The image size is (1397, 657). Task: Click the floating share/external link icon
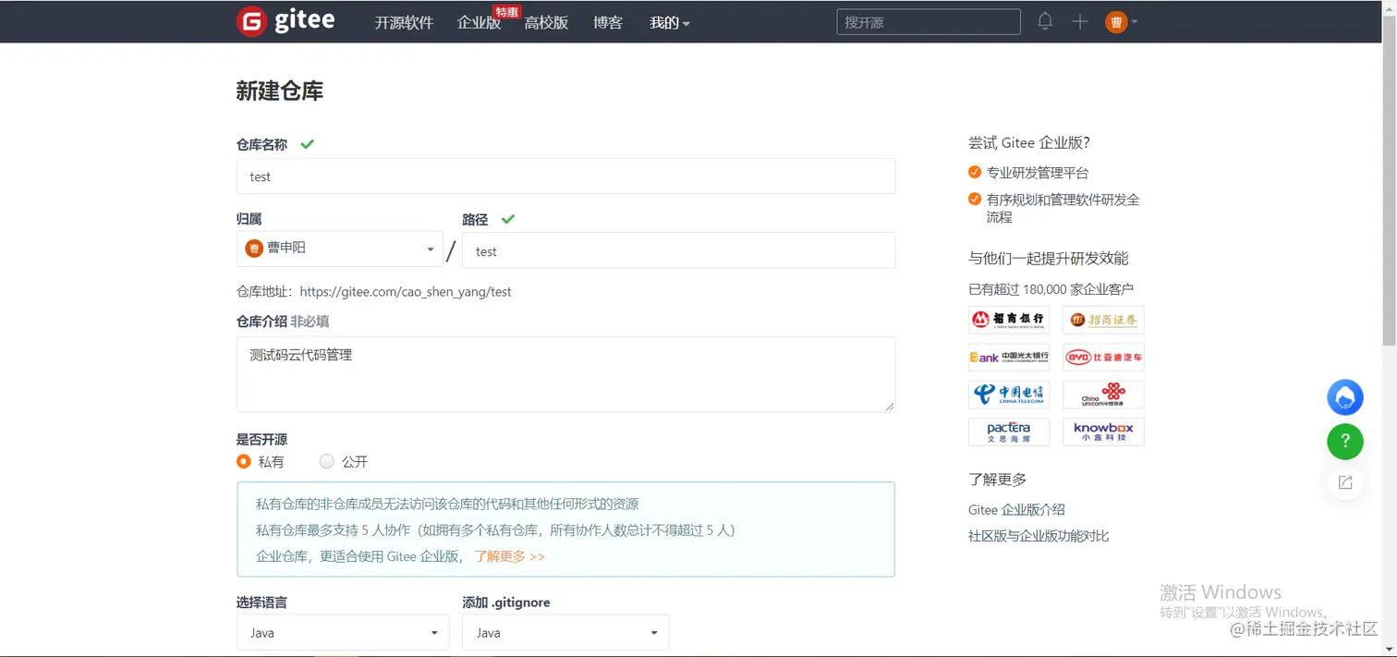1345,482
